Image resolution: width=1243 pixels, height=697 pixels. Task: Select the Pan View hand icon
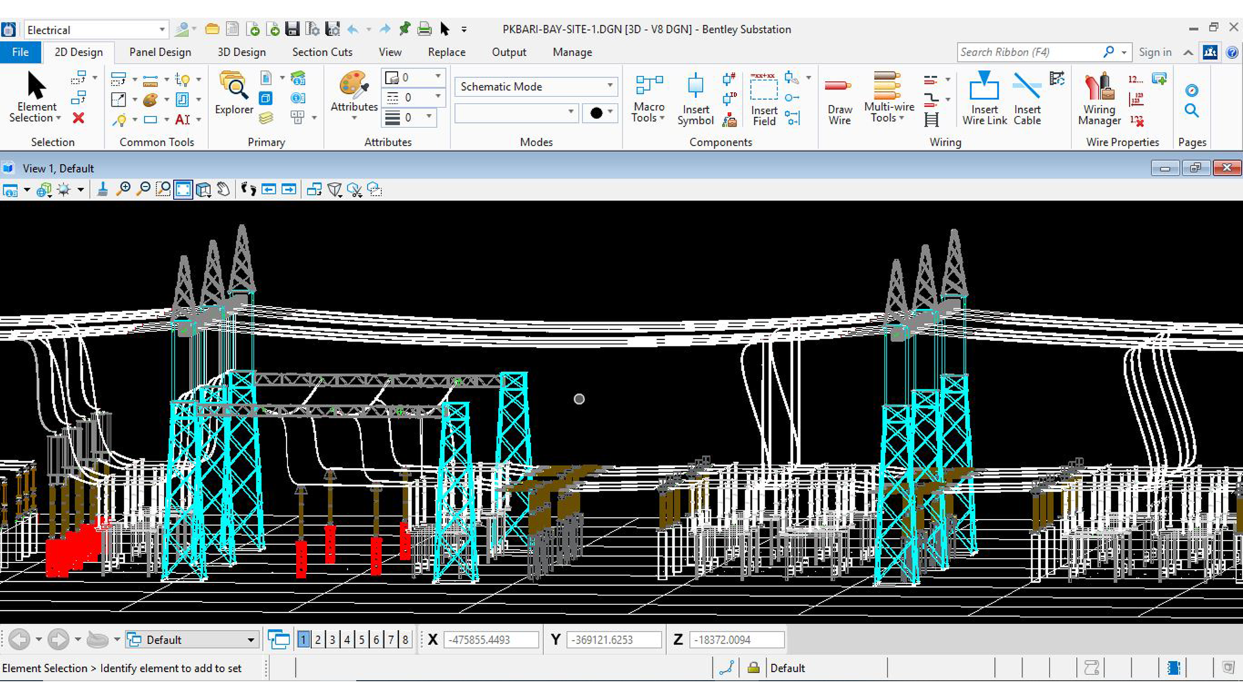223,190
